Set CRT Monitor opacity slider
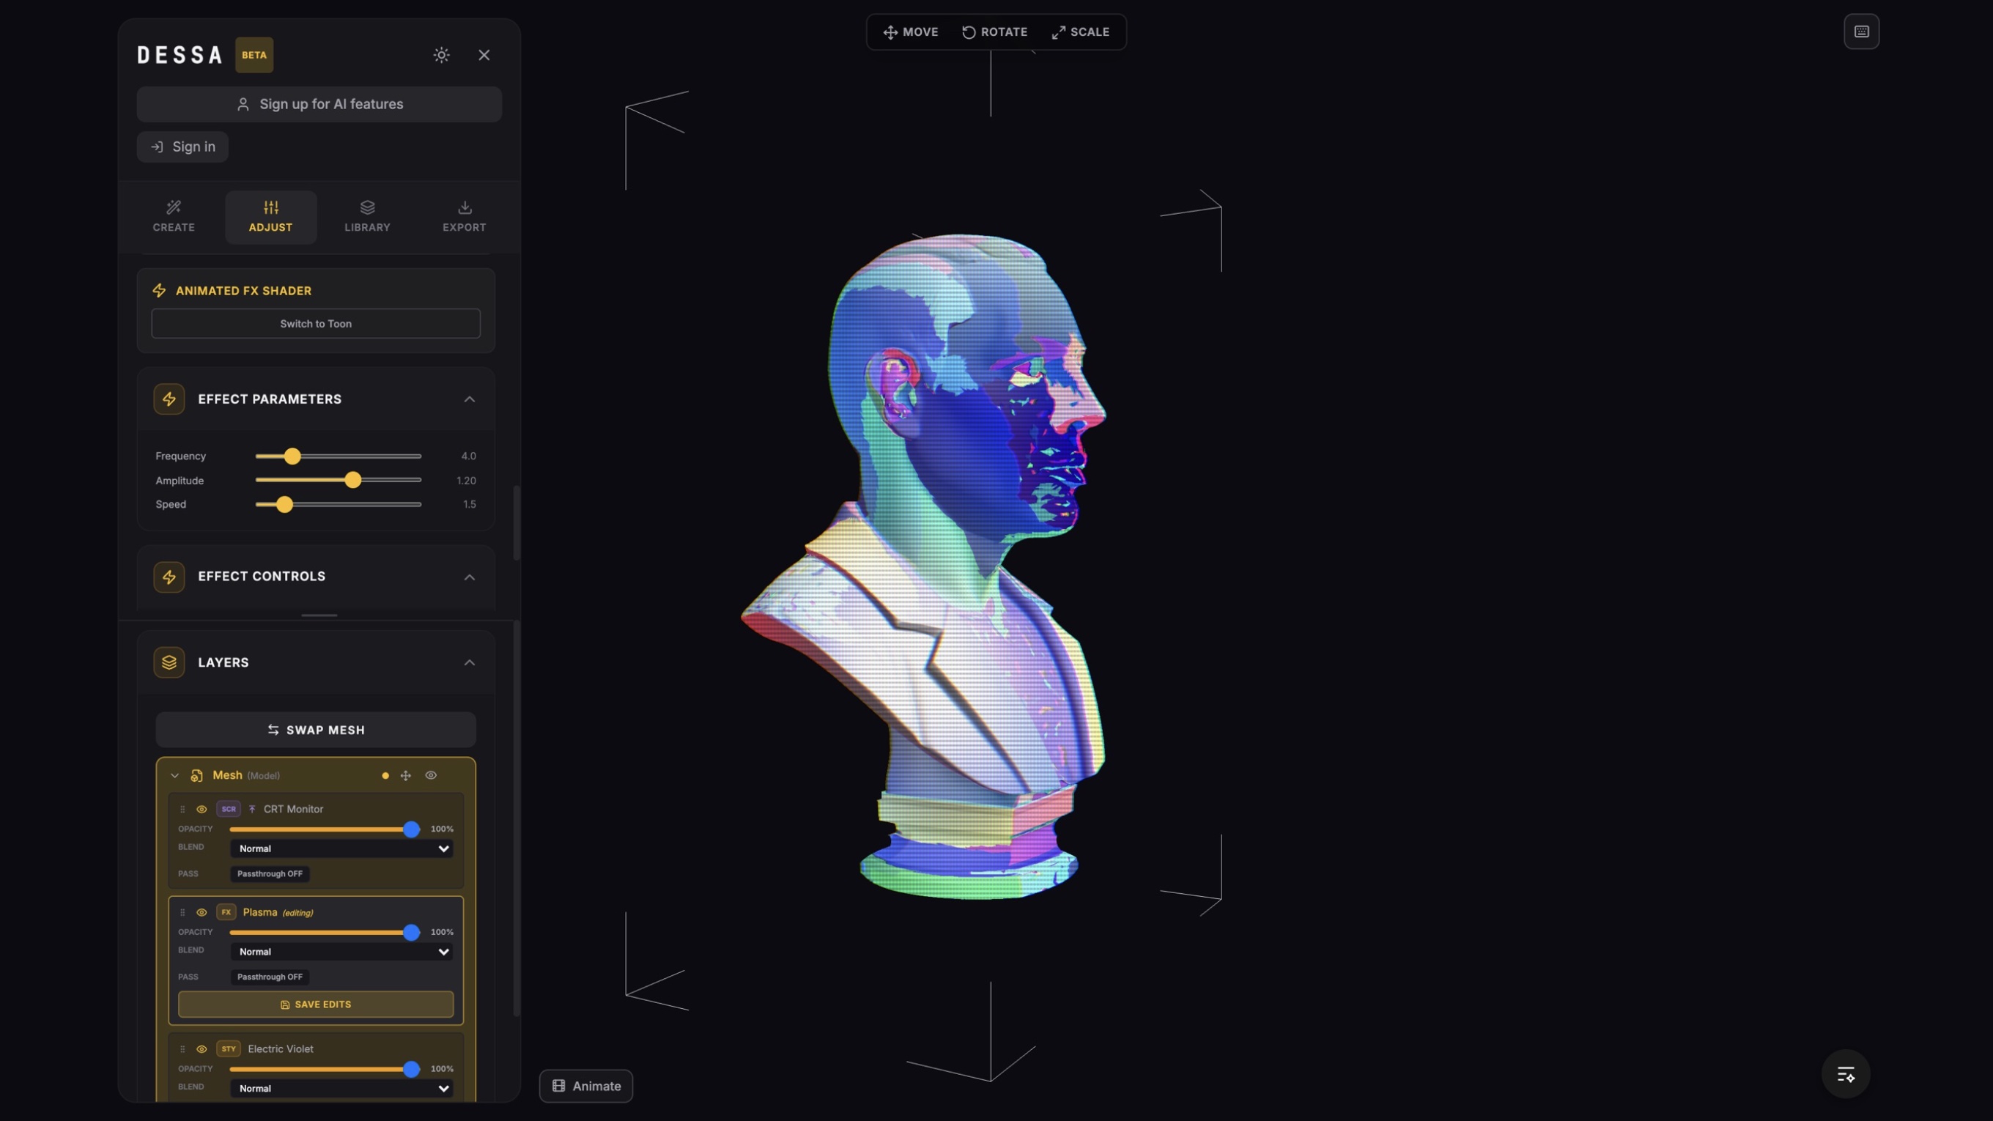 click(325, 829)
